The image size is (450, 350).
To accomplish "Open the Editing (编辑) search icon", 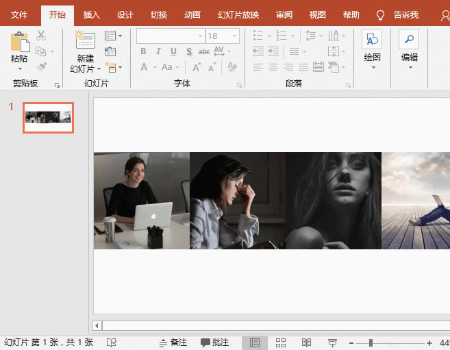I will click(409, 40).
